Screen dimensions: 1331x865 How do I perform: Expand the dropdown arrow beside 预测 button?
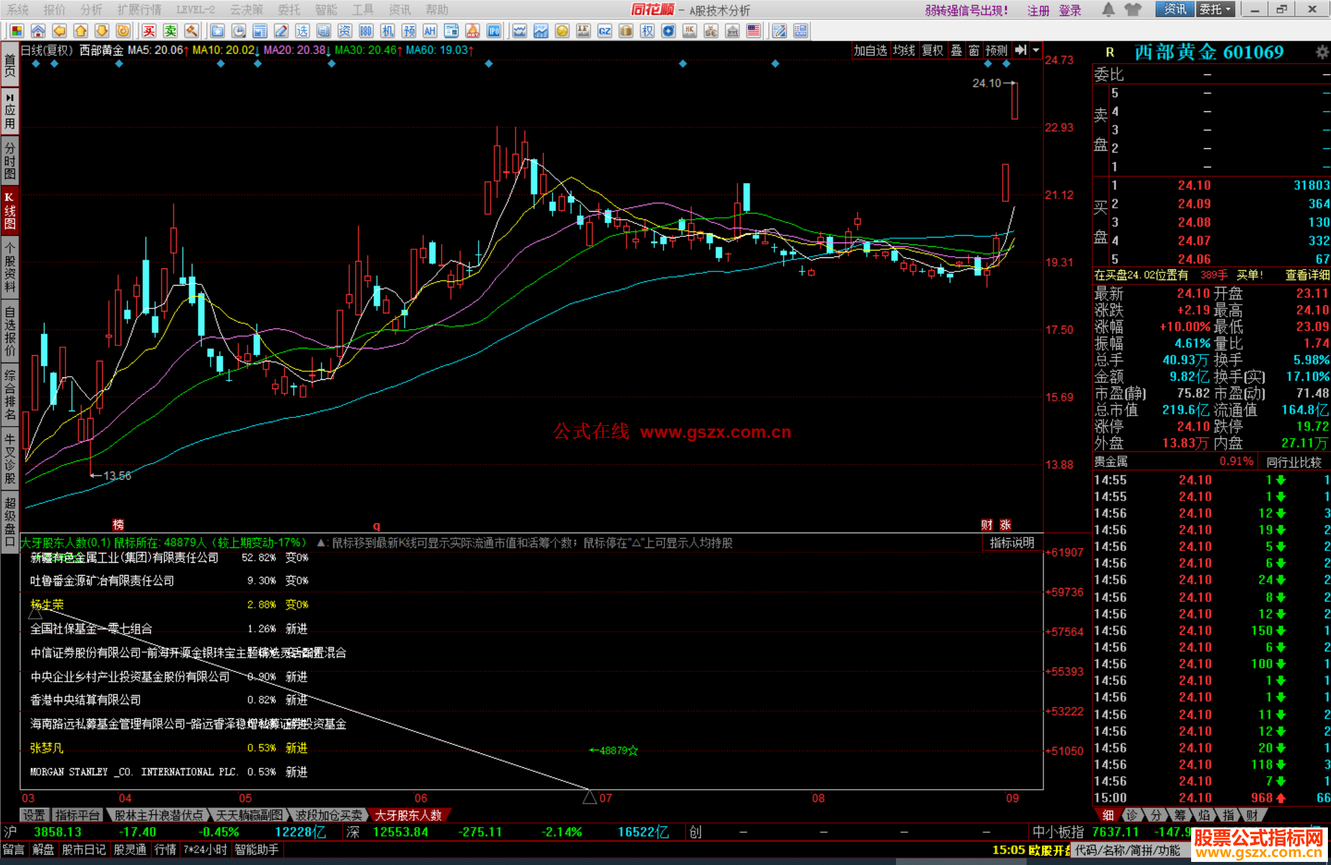(x=1036, y=50)
